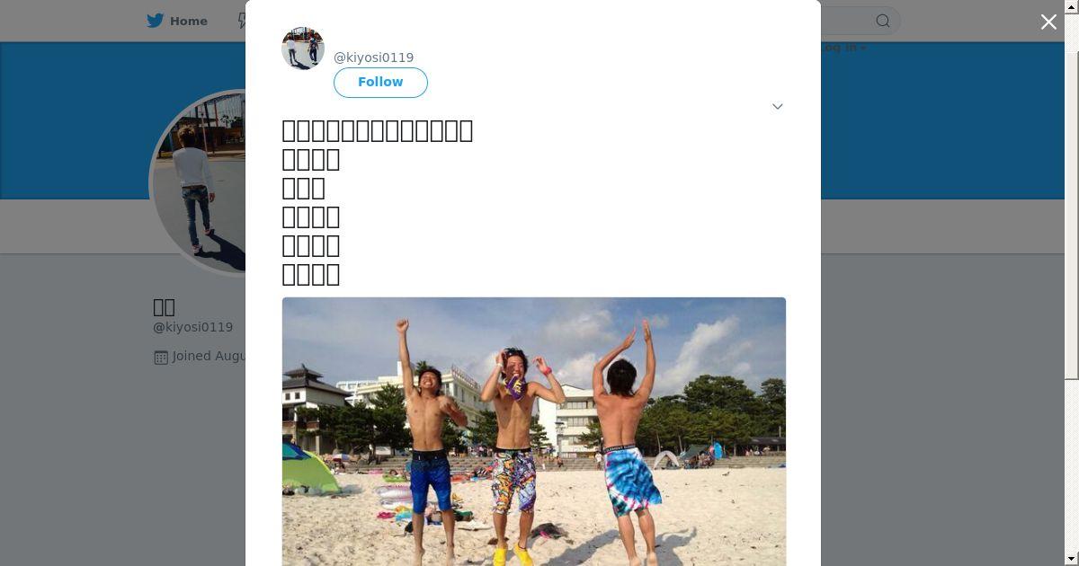This screenshot has height=566, width=1079.
Task: Open @kiyosi0119 handle in tweet popup
Action: 373,57
